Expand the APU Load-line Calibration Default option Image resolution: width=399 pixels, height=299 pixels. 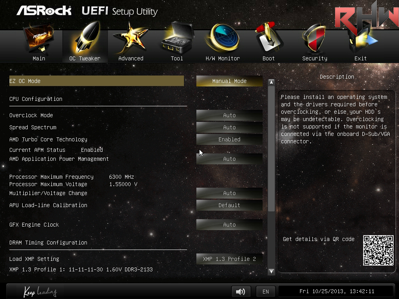[229, 205]
